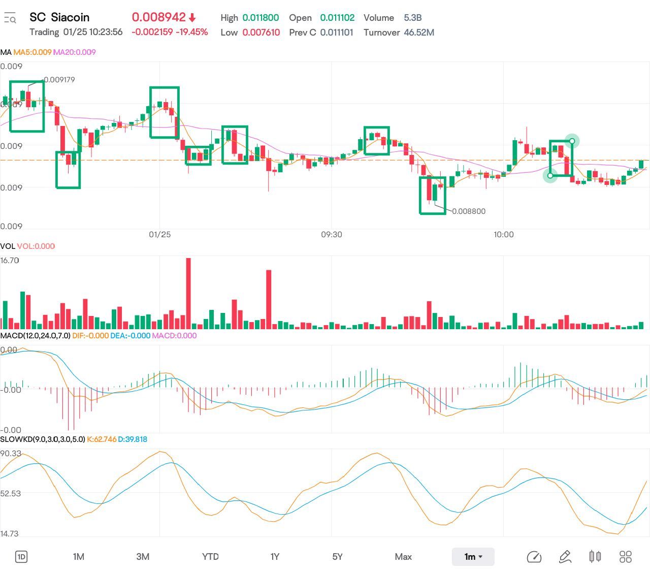The height and width of the screenshot is (572, 650).
Task: Open the search list icon beside SC Siacoin
Action: click(10, 18)
